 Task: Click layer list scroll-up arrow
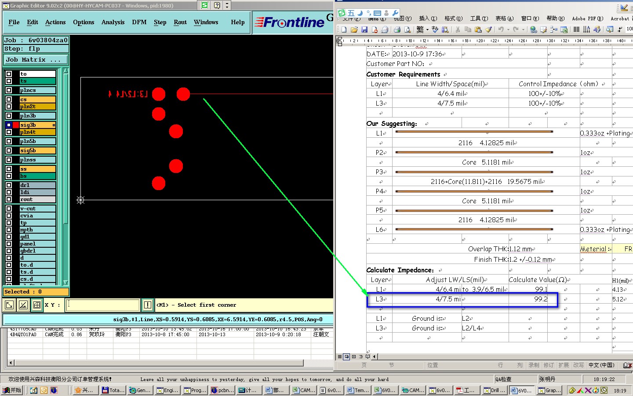click(x=65, y=71)
